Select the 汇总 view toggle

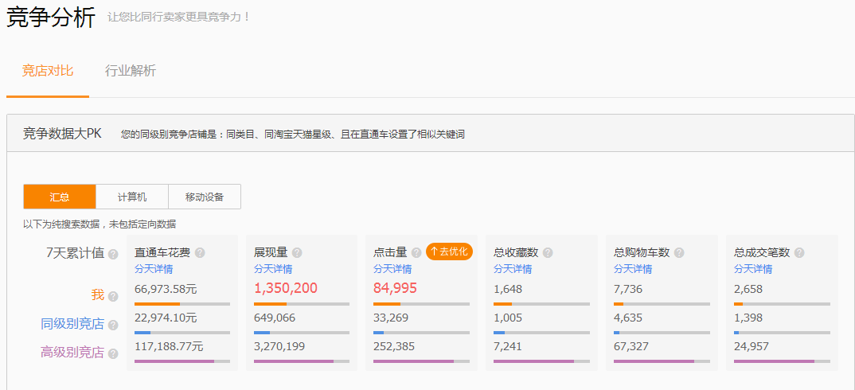point(60,197)
